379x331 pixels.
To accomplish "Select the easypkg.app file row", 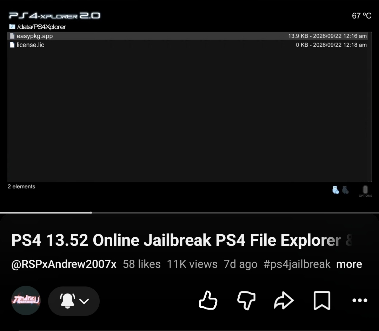I will click(188, 36).
